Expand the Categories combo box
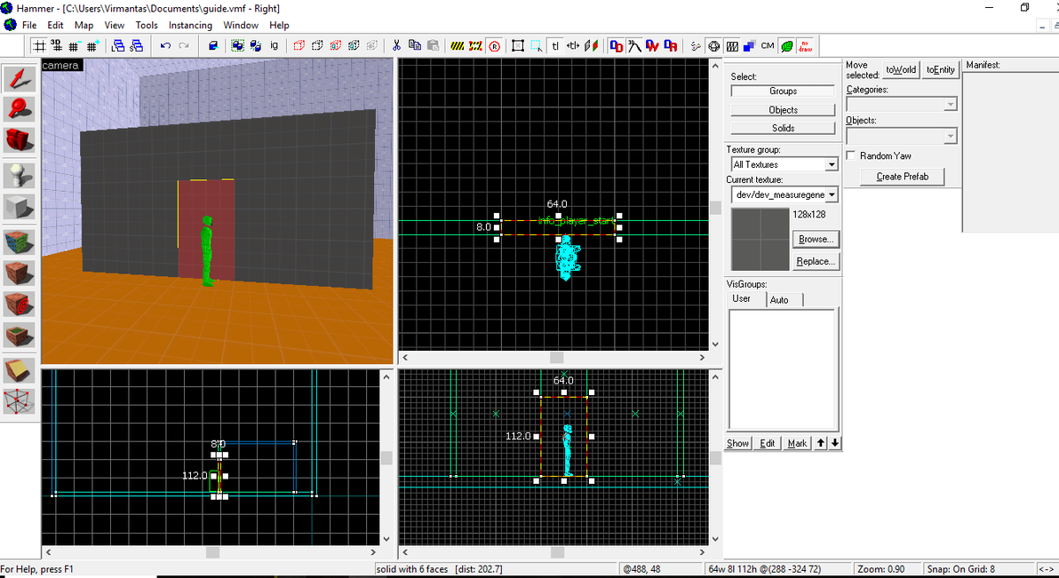1059x578 pixels. click(950, 105)
